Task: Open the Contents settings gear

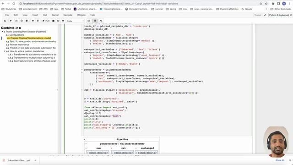Action: pos(20,28)
